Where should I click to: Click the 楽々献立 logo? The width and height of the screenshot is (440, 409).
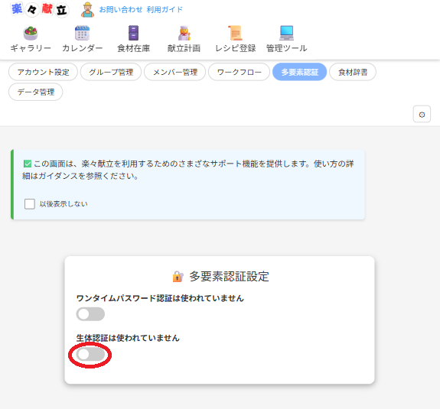click(40, 9)
